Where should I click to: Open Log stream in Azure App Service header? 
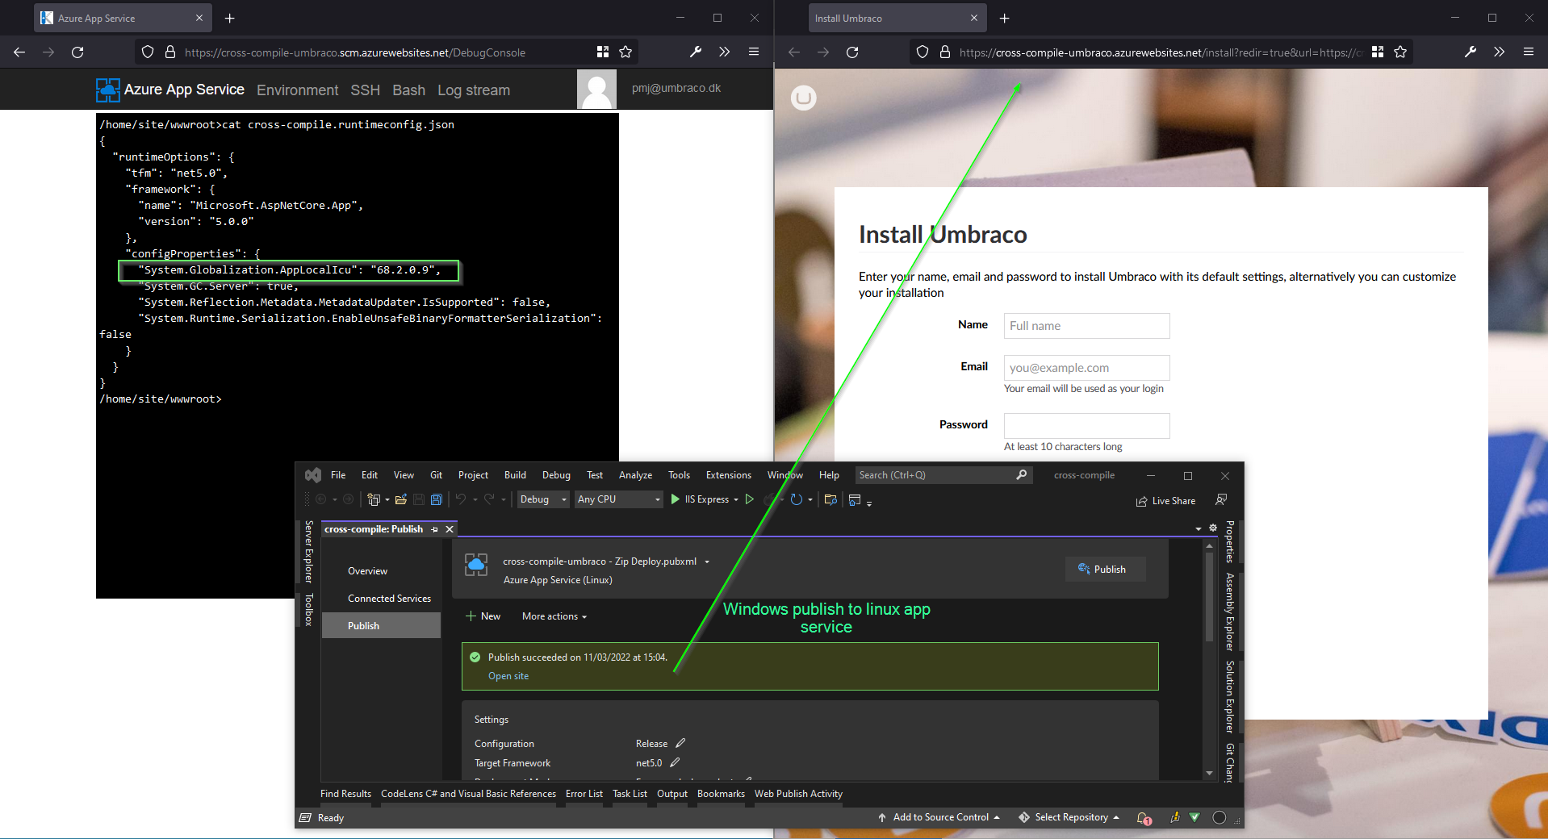pos(474,90)
